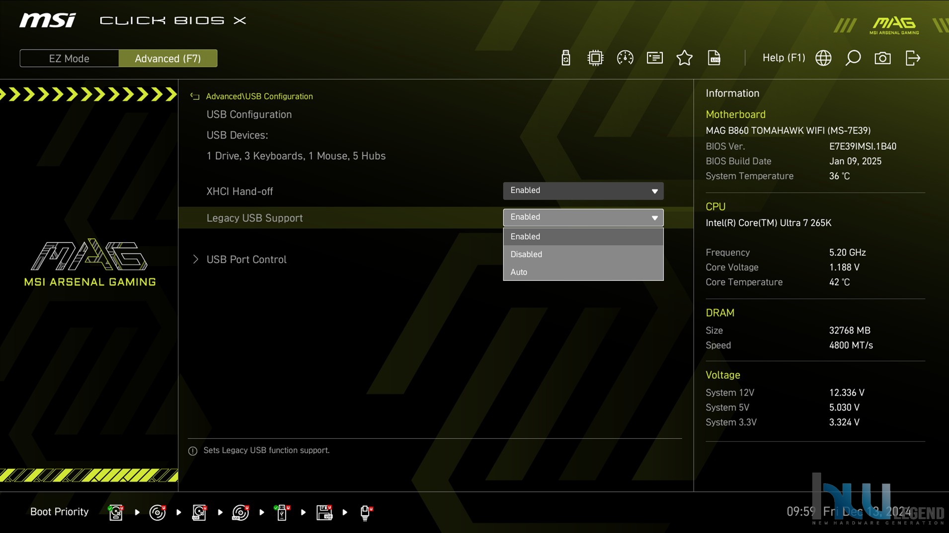Collapse the Legacy USB Support dropdown
949x533 pixels.
click(x=583, y=217)
